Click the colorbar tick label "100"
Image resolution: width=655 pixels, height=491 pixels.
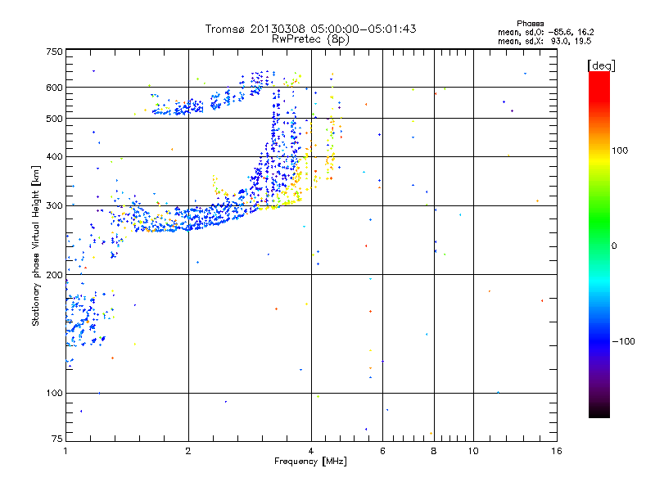pos(620,151)
